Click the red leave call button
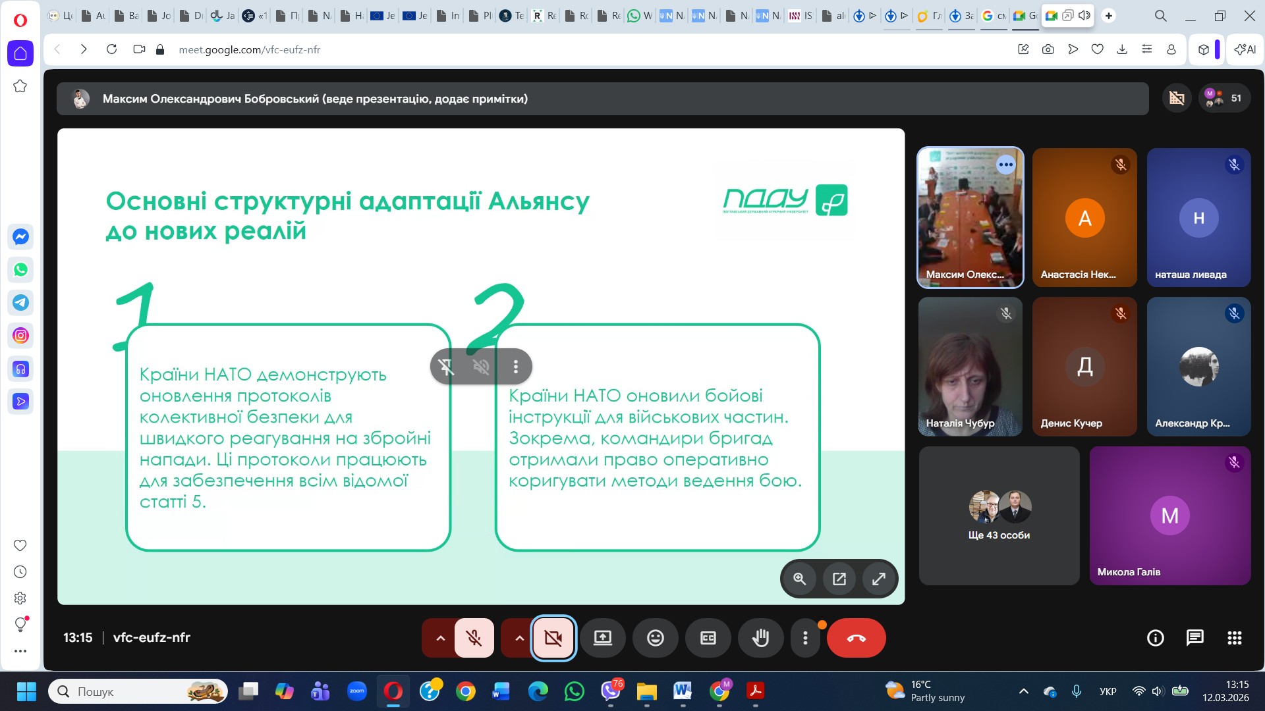 click(x=856, y=637)
